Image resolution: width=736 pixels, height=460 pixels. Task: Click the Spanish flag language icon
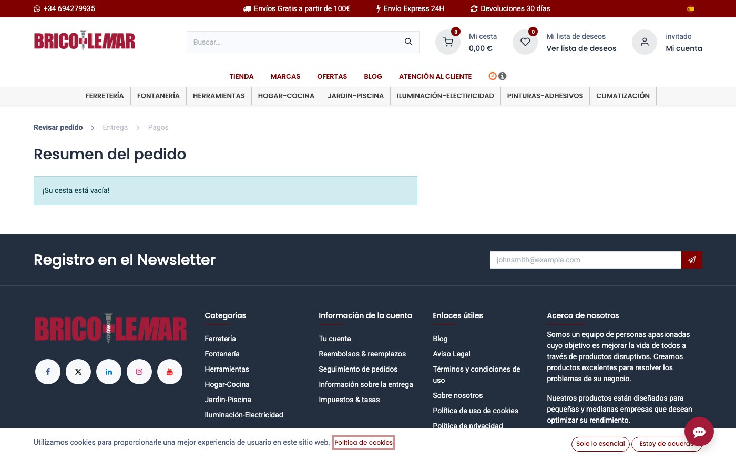pos(691,9)
